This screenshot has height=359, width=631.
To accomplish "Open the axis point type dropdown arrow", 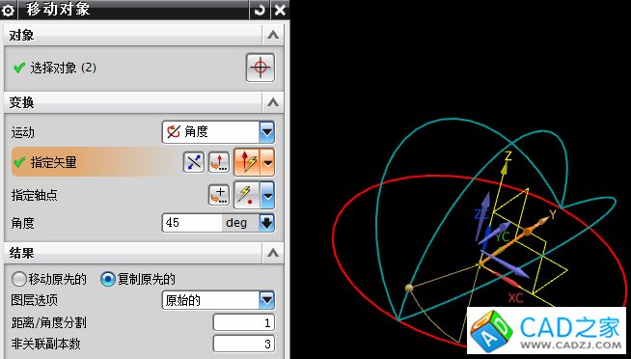I will coord(267,195).
